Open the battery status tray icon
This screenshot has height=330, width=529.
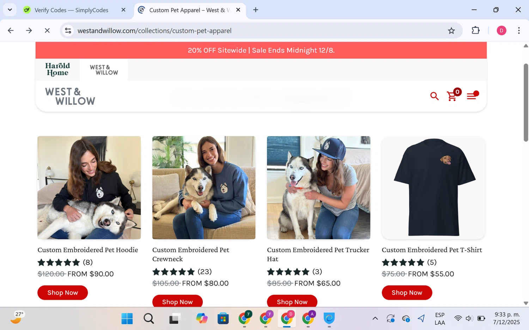click(481, 319)
